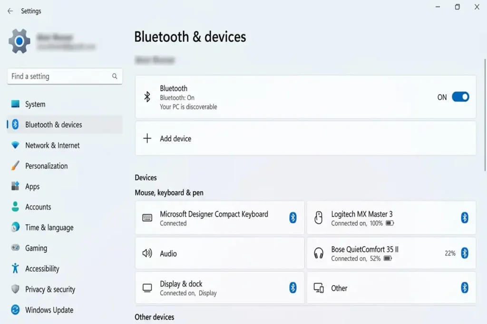Turn off the Bluetooth toggle switch

click(460, 97)
